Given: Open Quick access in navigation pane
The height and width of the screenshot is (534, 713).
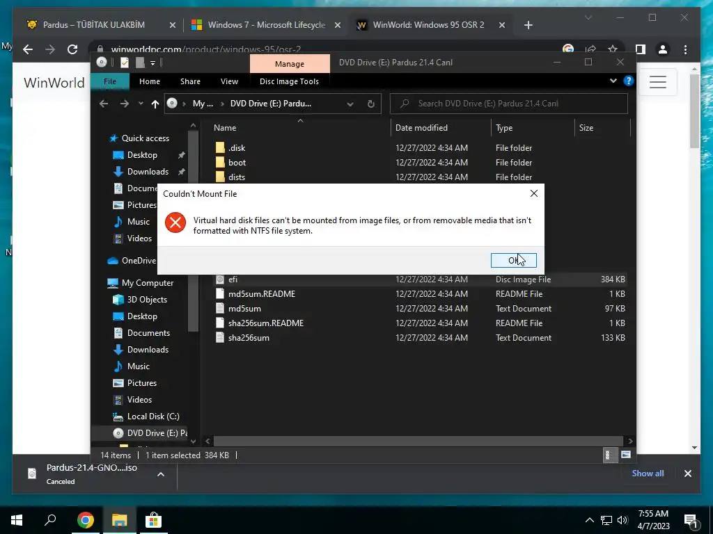Looking at the screenshot, I should click(145, 138).
